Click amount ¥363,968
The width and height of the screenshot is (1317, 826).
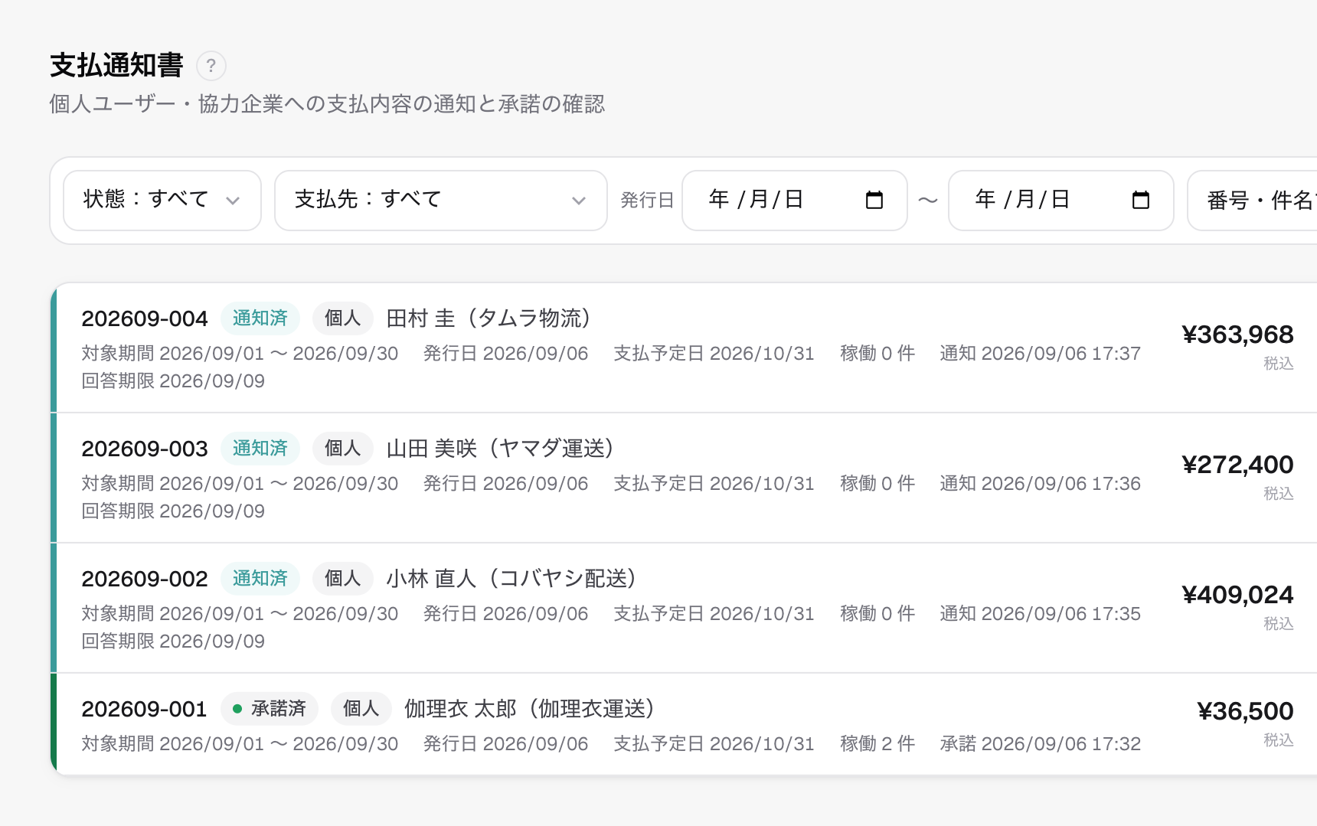(x=1237, y=335)
